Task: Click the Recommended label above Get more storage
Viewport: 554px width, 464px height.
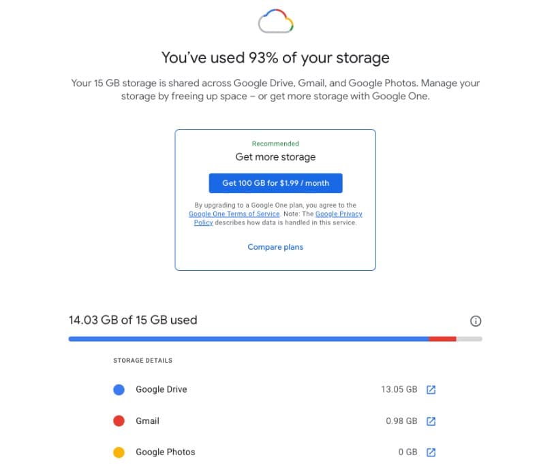Action: (x=275, y=144)
